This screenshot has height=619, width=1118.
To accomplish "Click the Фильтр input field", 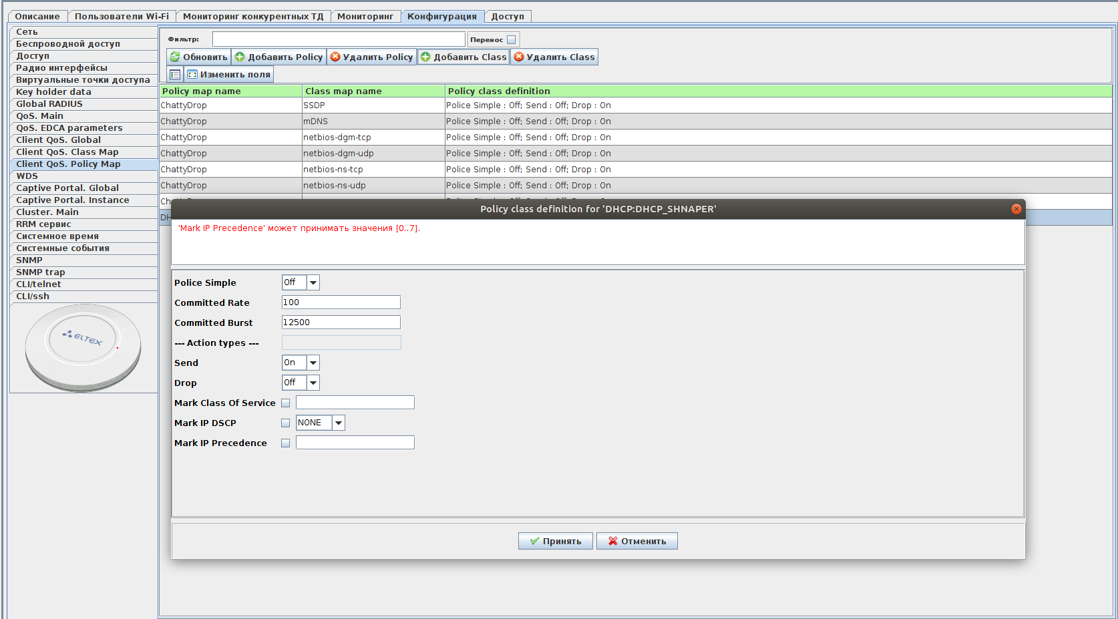I will pos(339,39).
